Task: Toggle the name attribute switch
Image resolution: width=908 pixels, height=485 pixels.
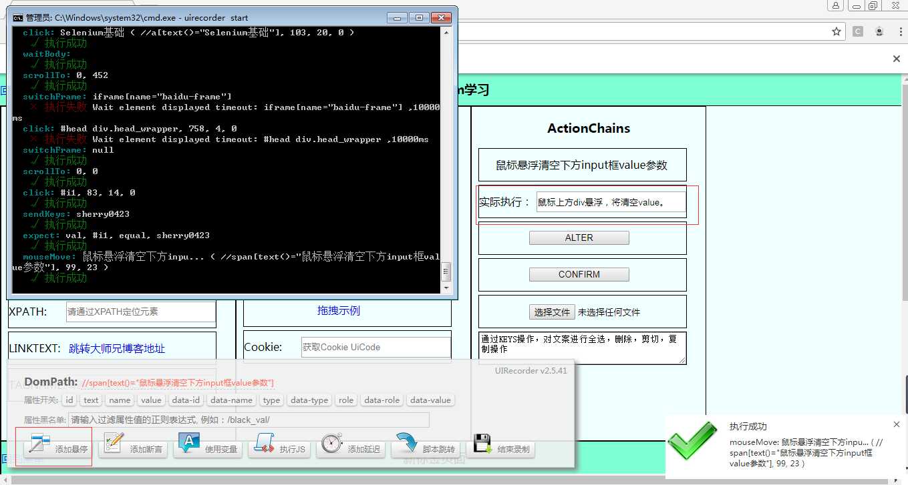Action: pos(120,400)
